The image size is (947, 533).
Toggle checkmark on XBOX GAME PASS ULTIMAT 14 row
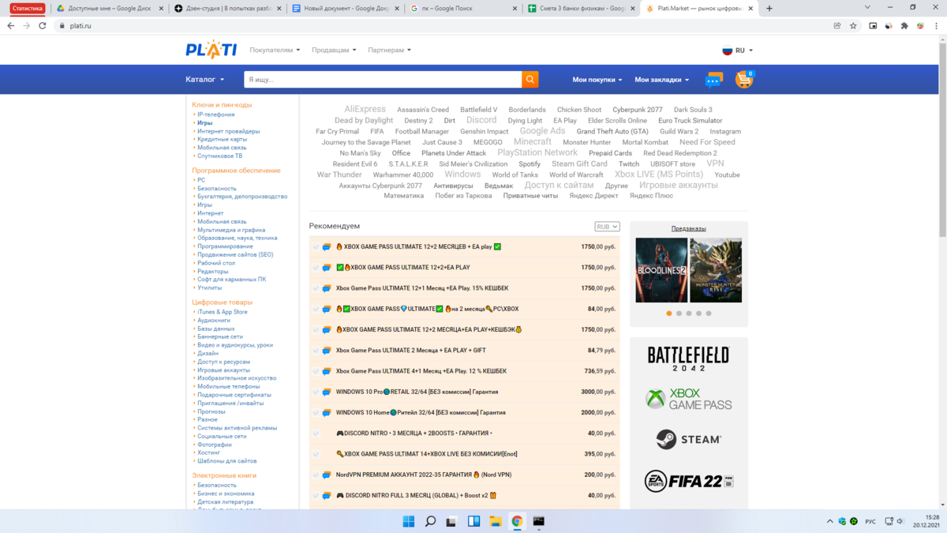point(316,454)
